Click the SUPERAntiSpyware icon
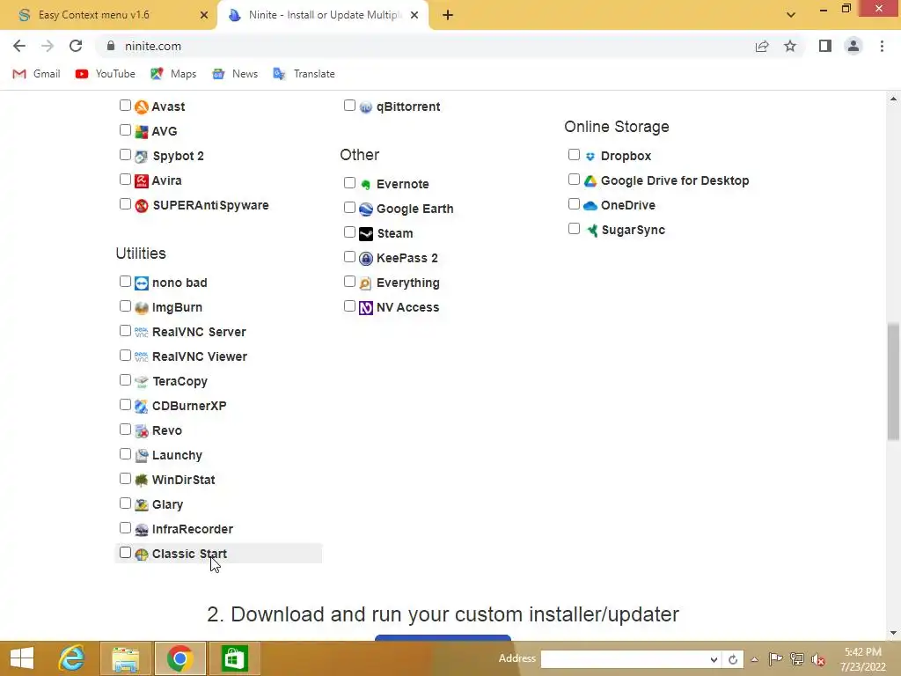901x676 pixels. (142, 206)
